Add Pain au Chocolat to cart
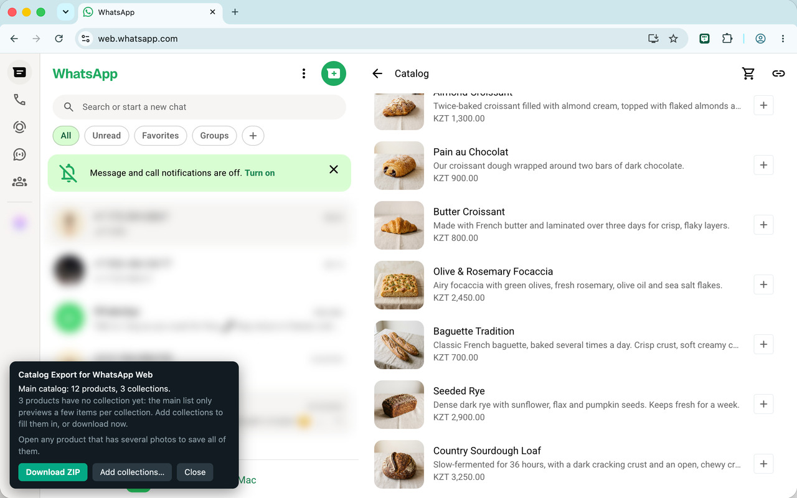The width and height of the screenshot is (797, 498). coord(763,165)
